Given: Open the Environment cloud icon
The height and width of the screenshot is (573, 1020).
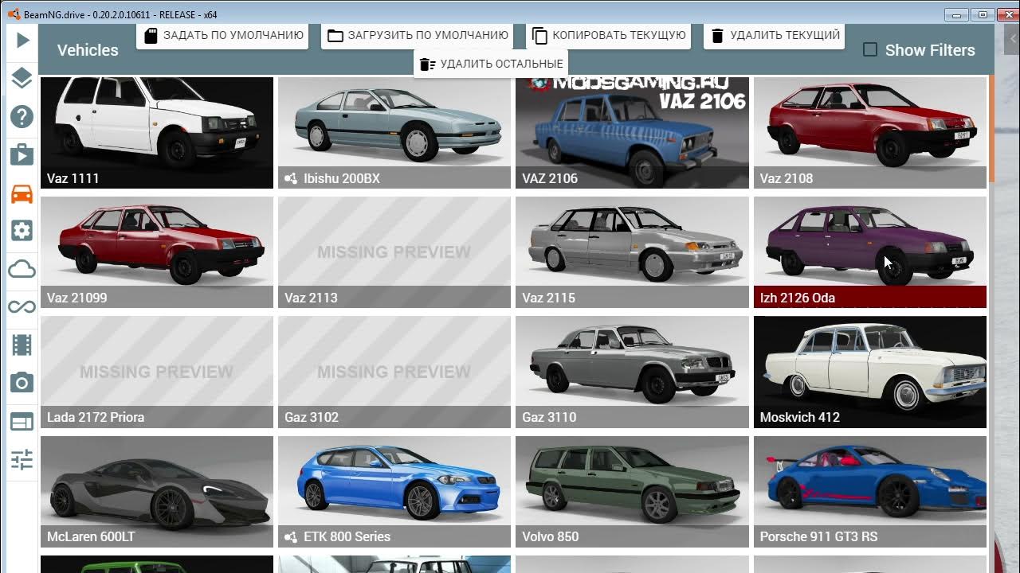Looking at the screenshot, I should 22,269.
